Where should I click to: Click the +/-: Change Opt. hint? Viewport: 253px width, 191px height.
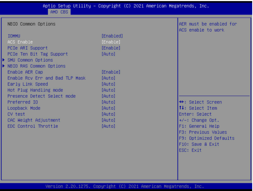199,120
